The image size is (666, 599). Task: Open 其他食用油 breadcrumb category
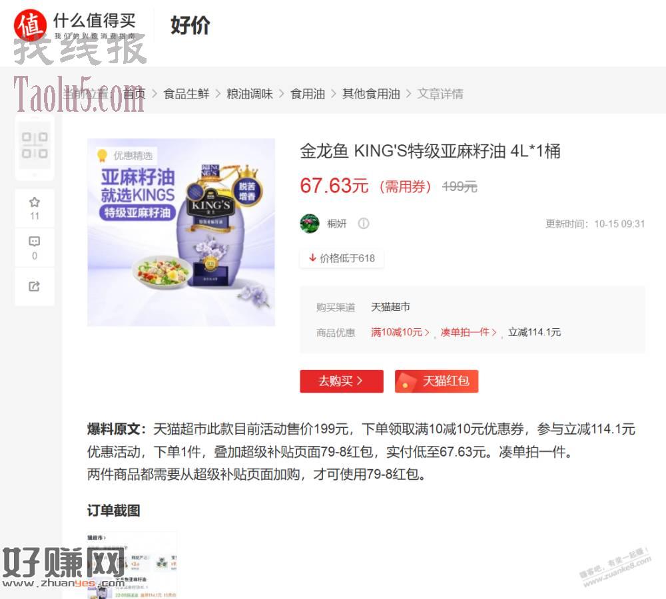click(x=371, y=93)
